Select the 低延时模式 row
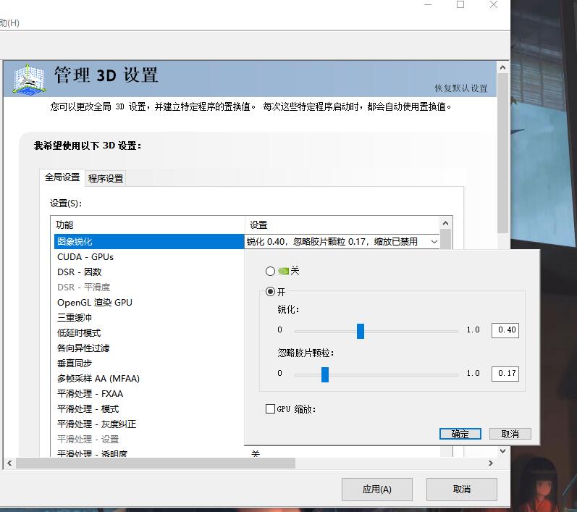 149,332
